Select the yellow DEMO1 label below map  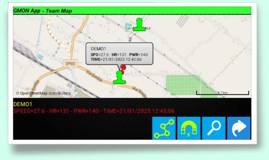coord(23,104)
